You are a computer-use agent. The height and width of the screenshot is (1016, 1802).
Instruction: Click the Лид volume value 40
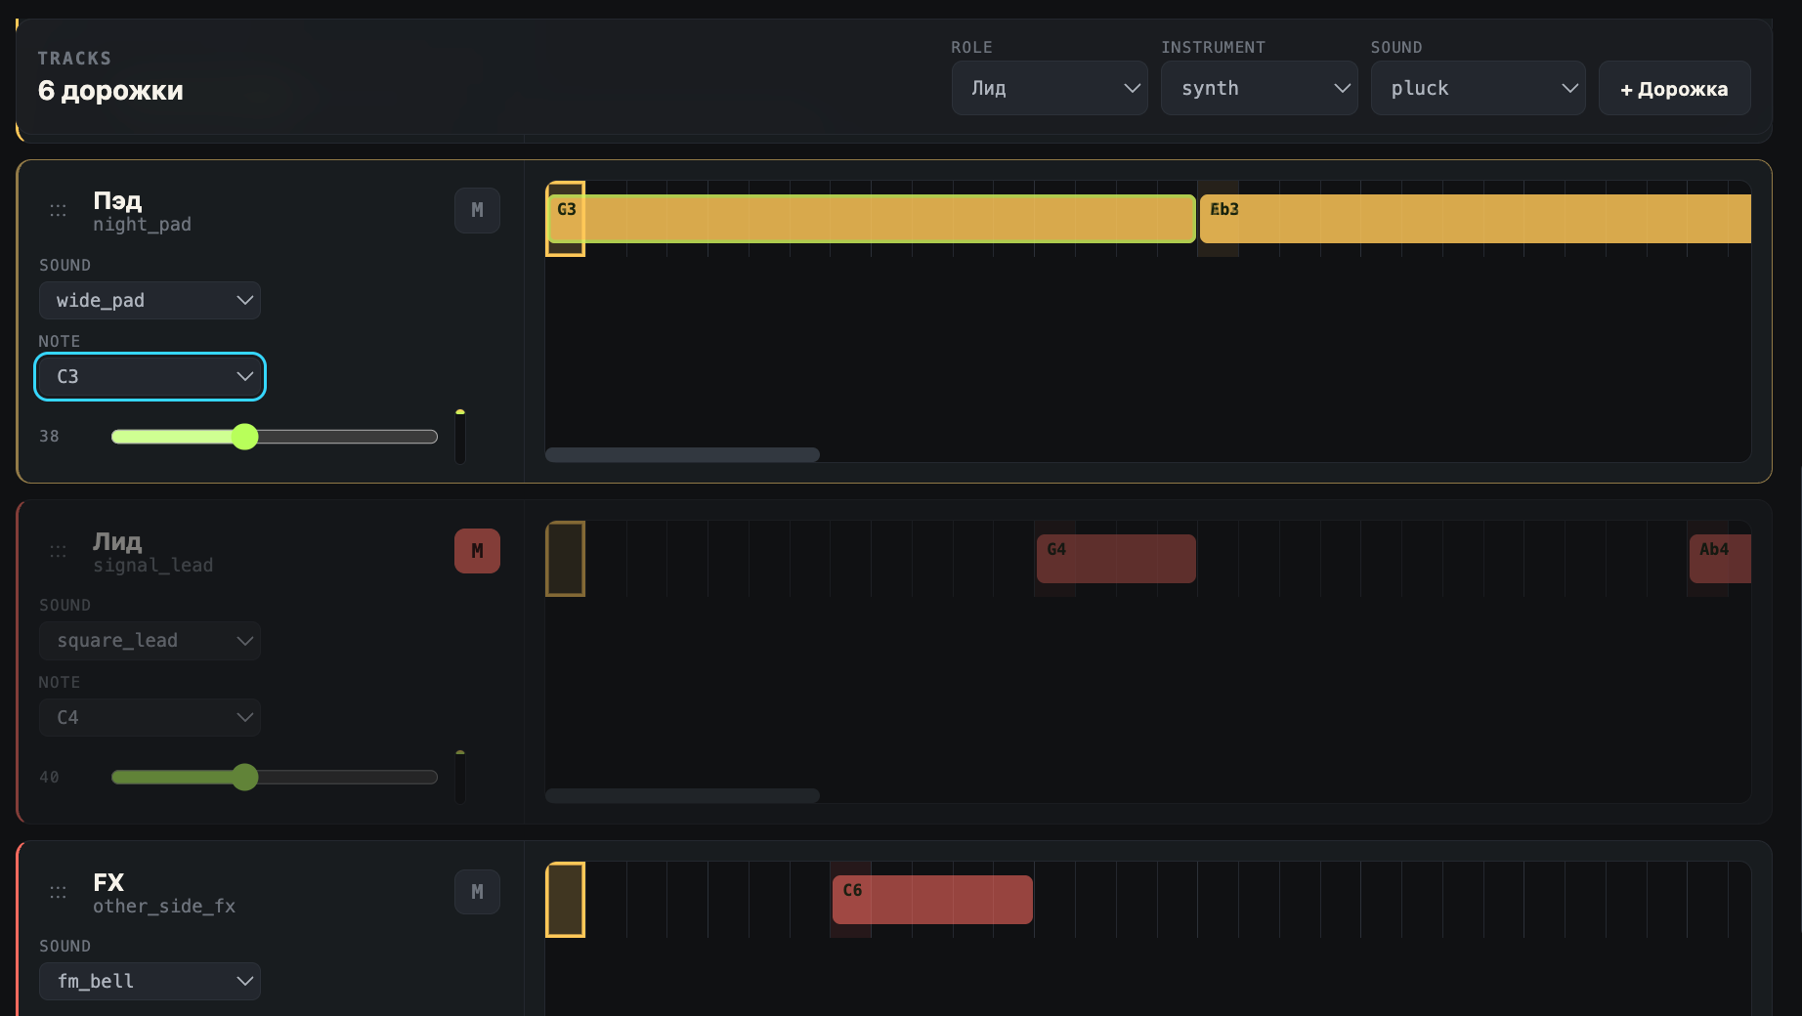click(x=49, y=778)
